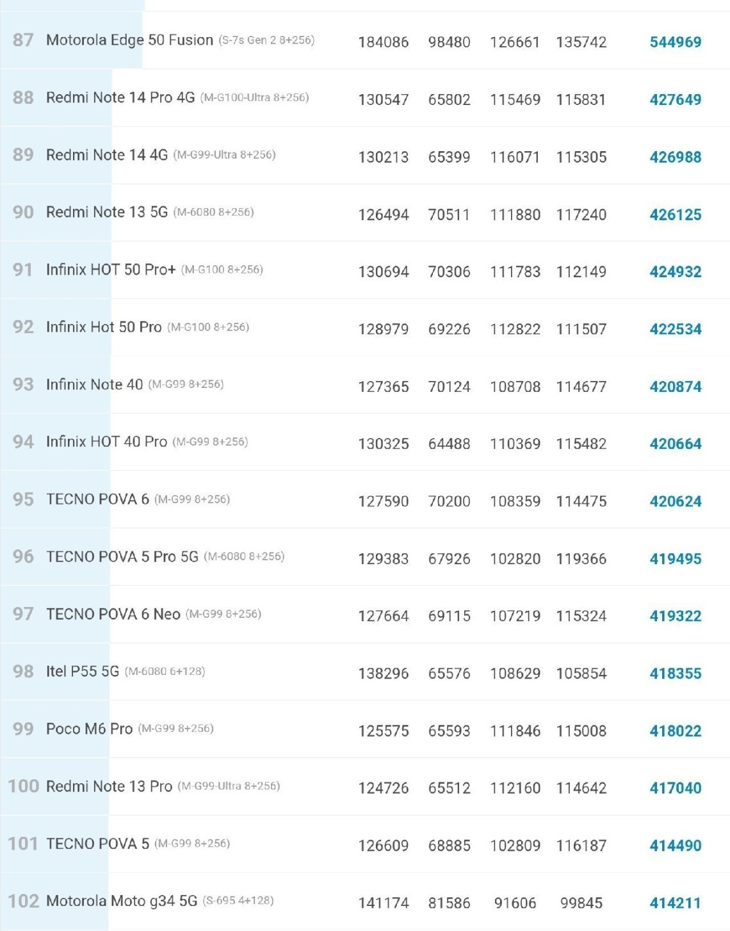The image size is (730, 931).
Task: Open the Motorola Edge 50 Fusion entry
Action: 129,40
